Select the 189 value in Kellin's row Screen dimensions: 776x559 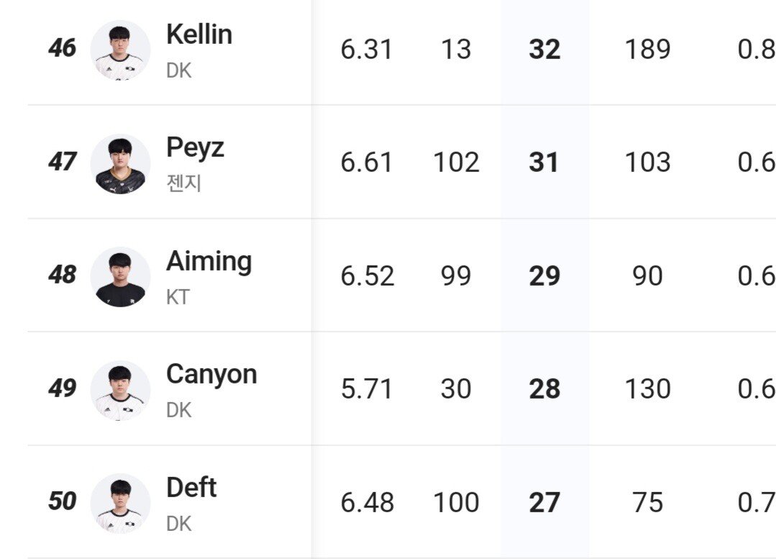coord(647,50)
